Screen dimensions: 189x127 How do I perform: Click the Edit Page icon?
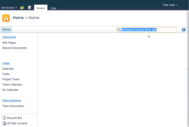pyautogui.click(x=30, y=7)
